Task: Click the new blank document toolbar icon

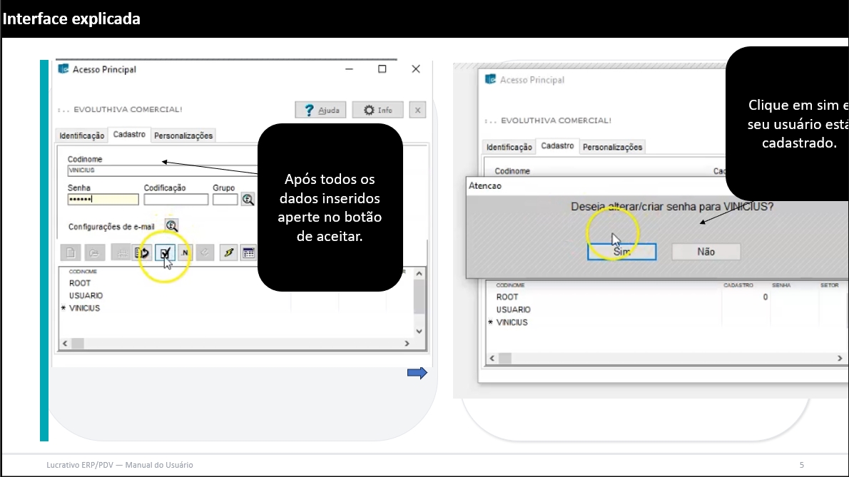Action: click(x=70, y=253)
